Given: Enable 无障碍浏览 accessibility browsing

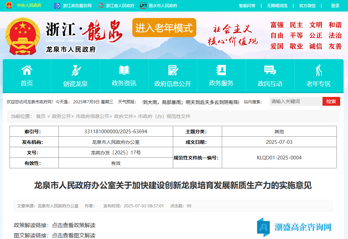Looking at the screenshot, I should (x=277, y=6).
